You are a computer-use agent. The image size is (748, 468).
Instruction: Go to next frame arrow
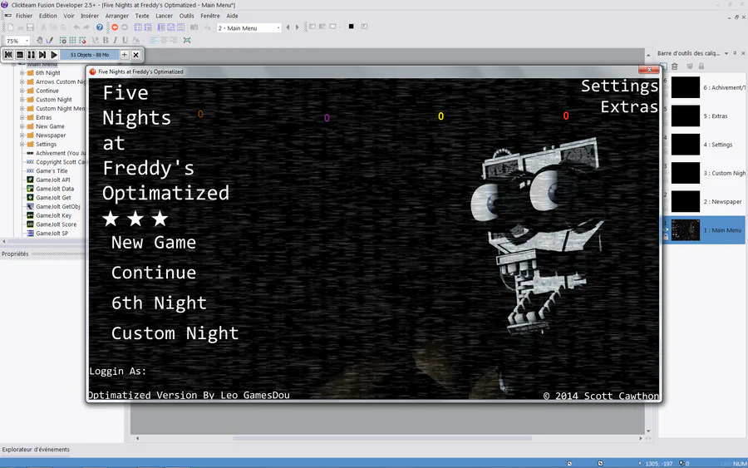pyautogui.click(x=298, y=27)
